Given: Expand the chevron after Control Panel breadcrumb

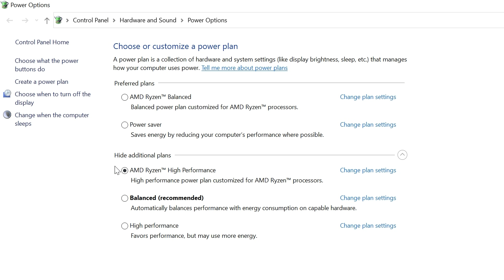Looking at the screenshot, I should pos(114,21).
